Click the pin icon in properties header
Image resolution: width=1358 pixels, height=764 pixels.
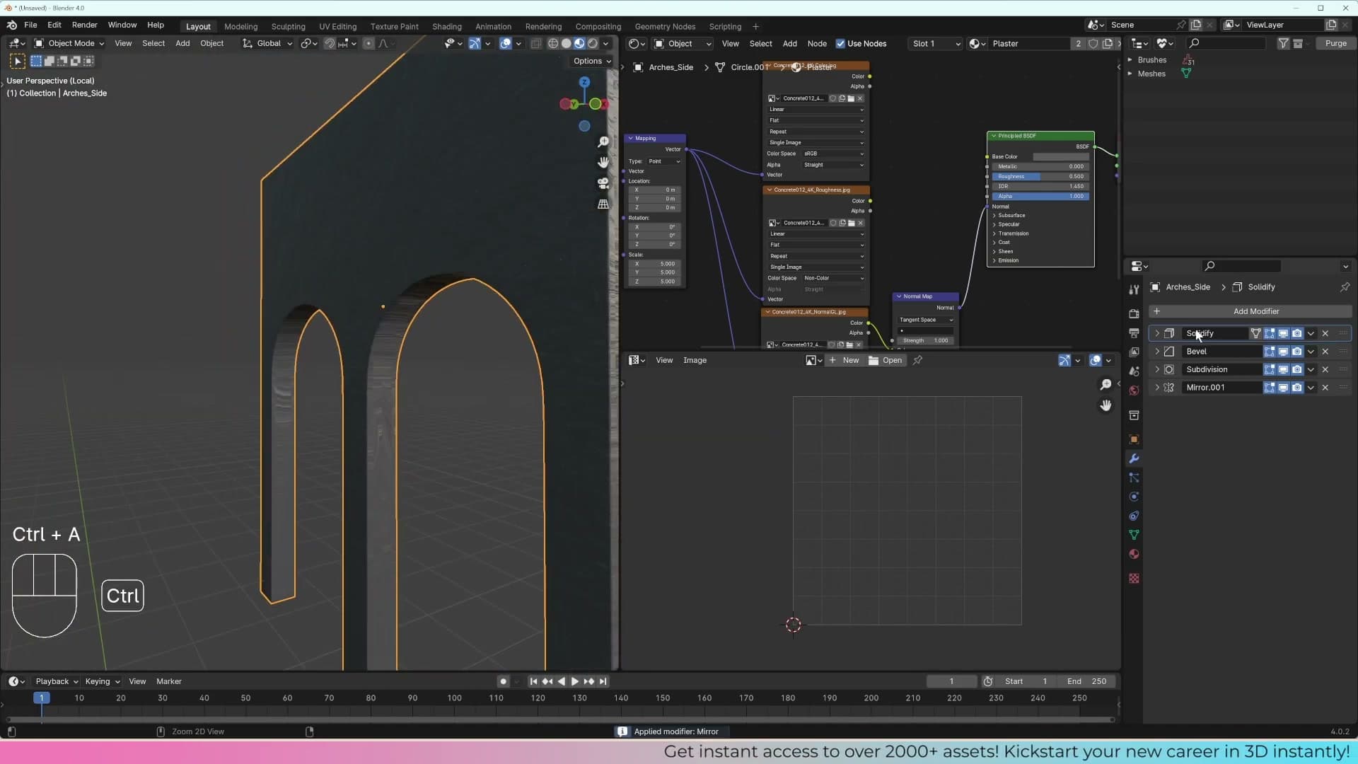pos(1345,287)
